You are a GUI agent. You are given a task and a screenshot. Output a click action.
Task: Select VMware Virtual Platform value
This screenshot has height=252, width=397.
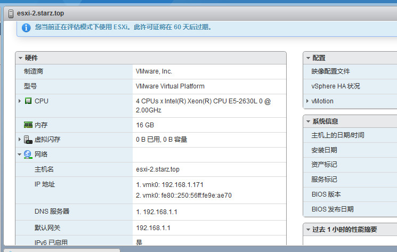click(x=170, y=86)
